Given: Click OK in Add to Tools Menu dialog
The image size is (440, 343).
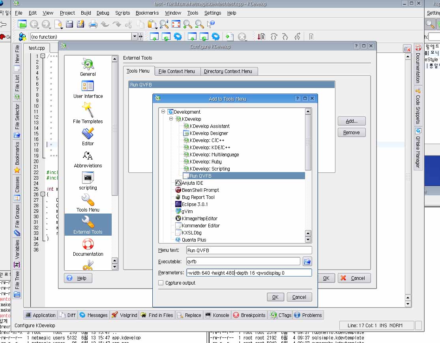Looking at the screenshot, I should [275, 297].
